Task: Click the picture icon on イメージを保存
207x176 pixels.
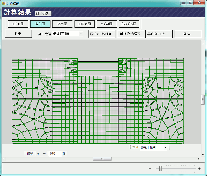Action: (92, 34)
